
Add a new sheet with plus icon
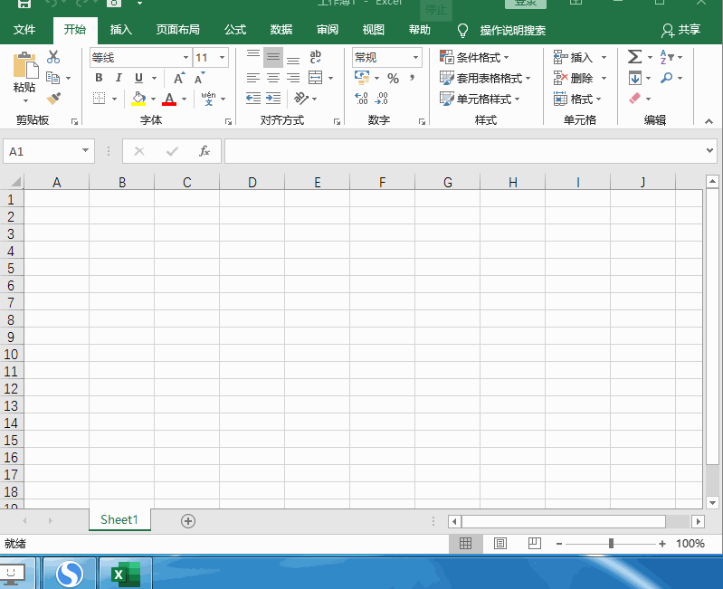point(188,520)
